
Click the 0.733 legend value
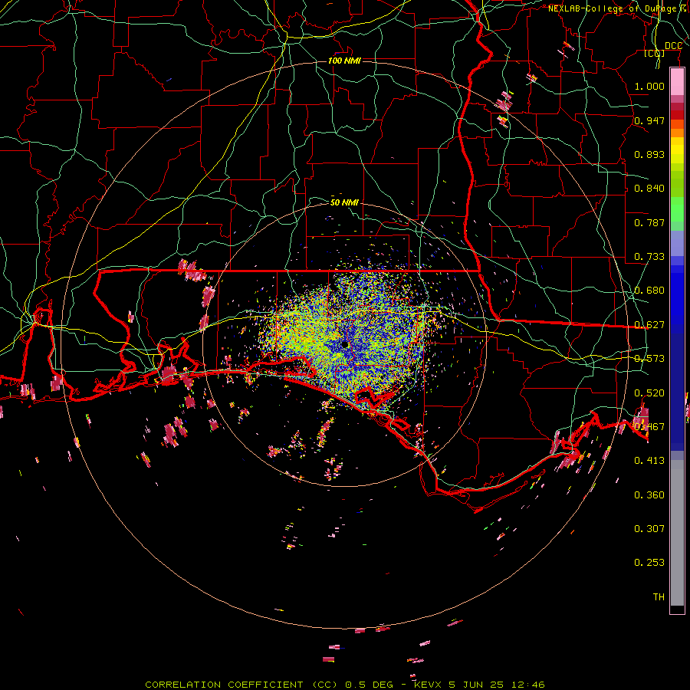click(x=649, y=257)
